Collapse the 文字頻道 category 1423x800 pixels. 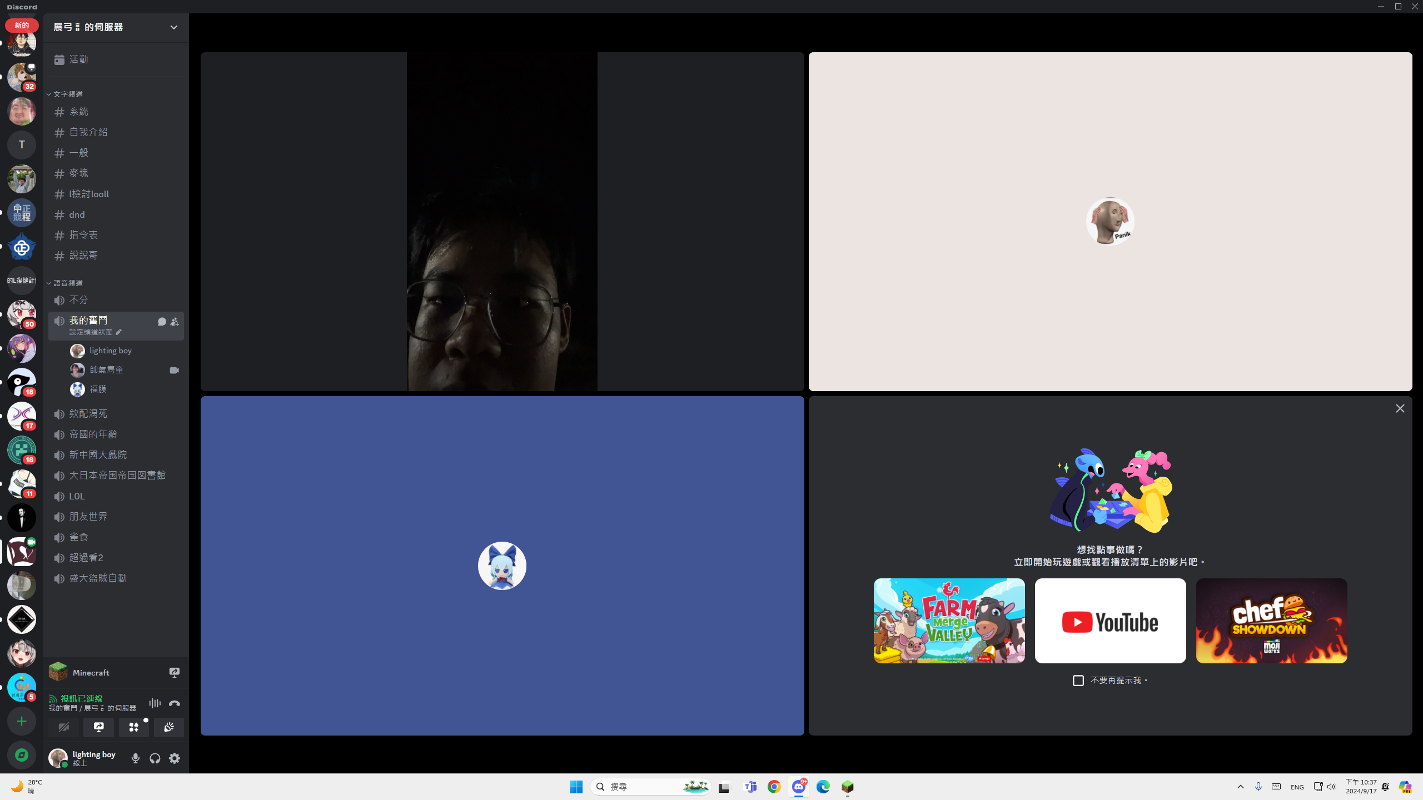point(68,94)
